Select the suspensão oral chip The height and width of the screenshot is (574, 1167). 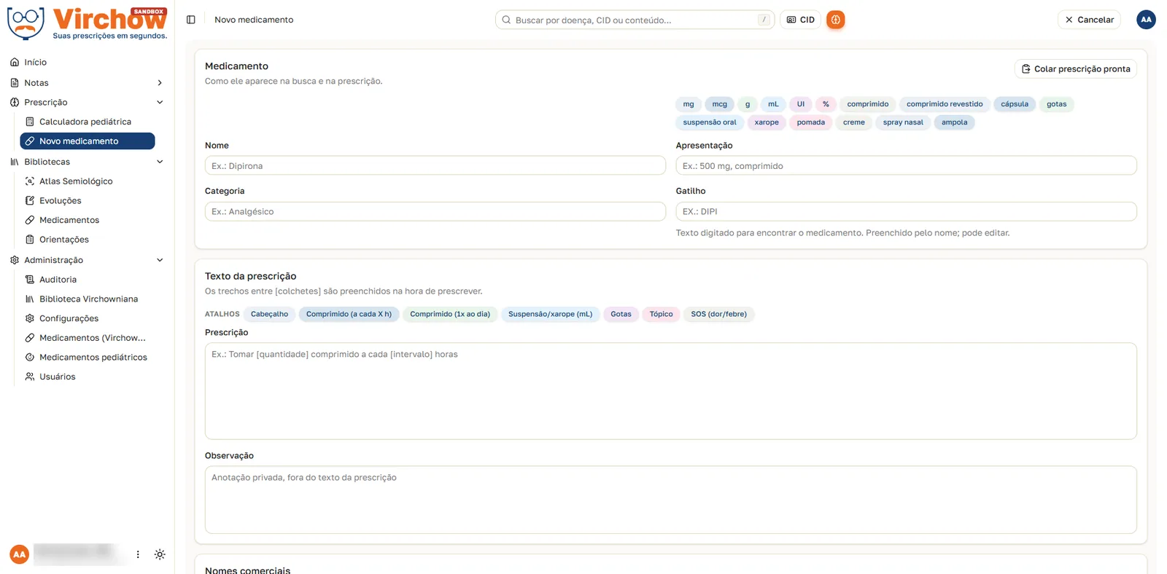pyautogui.click(x=710, y=122)
